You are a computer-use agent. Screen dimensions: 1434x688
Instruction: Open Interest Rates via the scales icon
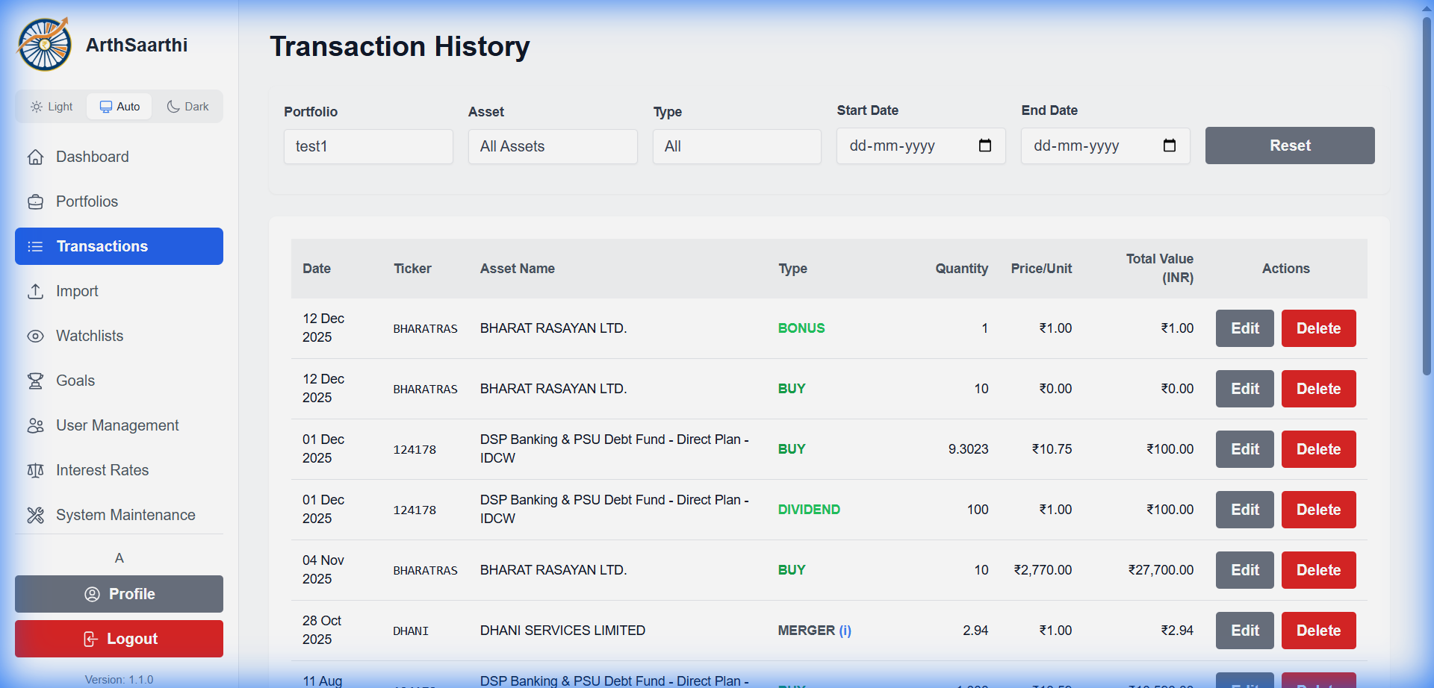pos(36,470)
